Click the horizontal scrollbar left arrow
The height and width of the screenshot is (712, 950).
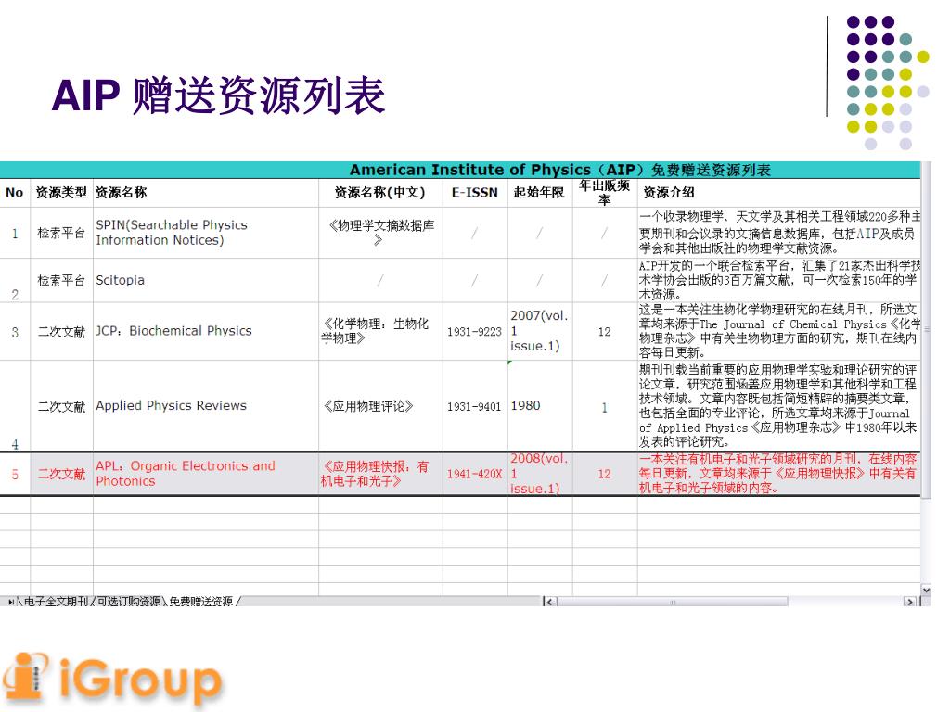(x=549, y=602)
